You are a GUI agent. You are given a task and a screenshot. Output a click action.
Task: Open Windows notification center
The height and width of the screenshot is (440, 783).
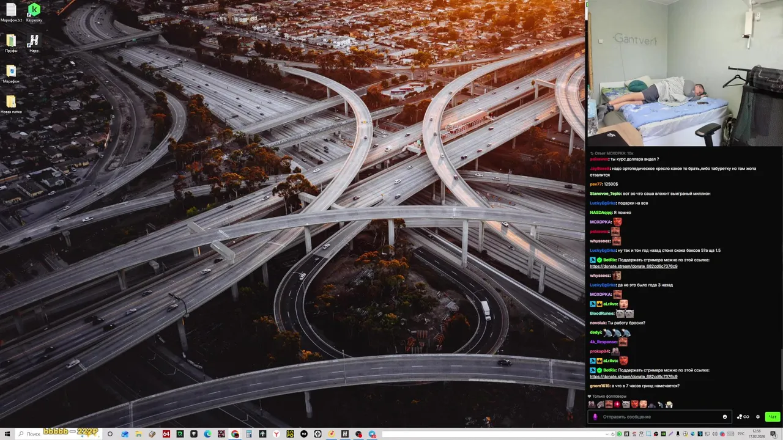coord(773,434)
